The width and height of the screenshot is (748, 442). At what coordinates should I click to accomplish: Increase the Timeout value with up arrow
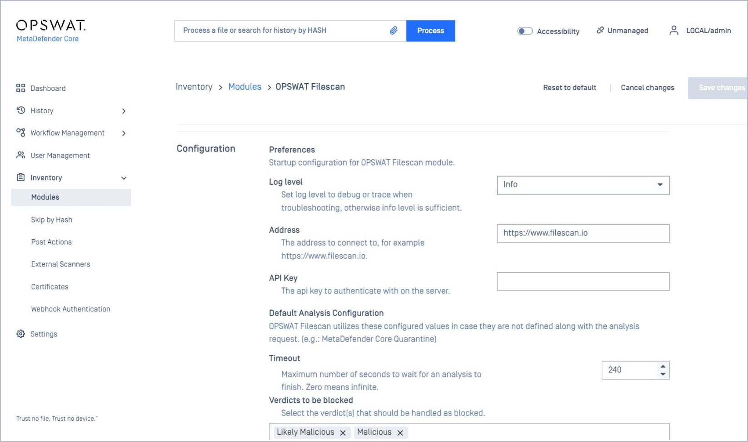point(663,366)
